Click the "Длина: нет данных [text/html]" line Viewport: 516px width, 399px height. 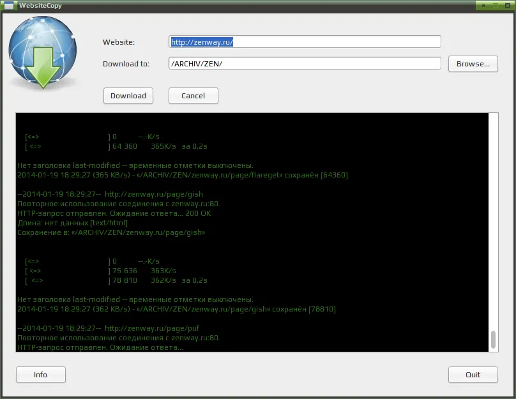[x=72, y=223]
